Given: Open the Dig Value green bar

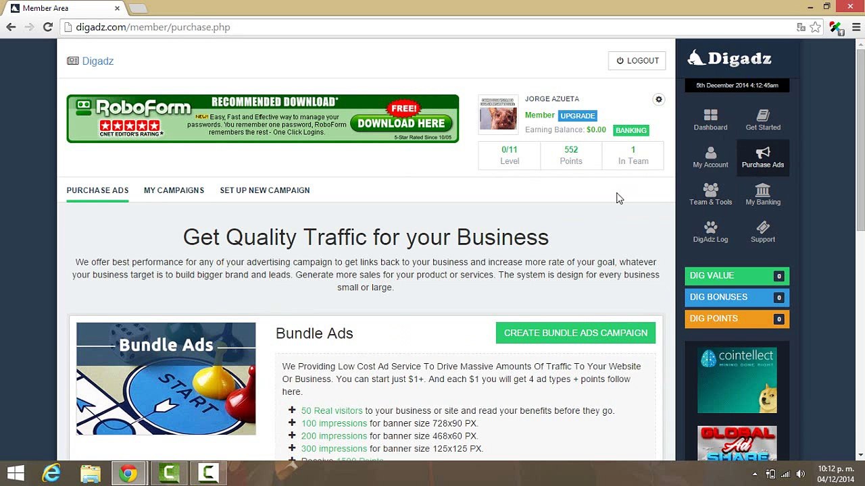Looking at the screenshot, I should point(737,275).
